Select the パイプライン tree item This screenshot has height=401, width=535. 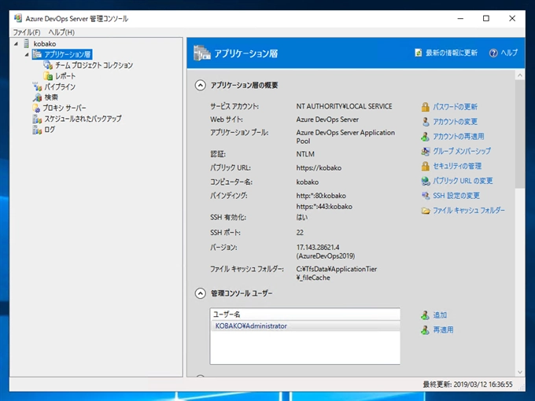[x=60, y=86]
